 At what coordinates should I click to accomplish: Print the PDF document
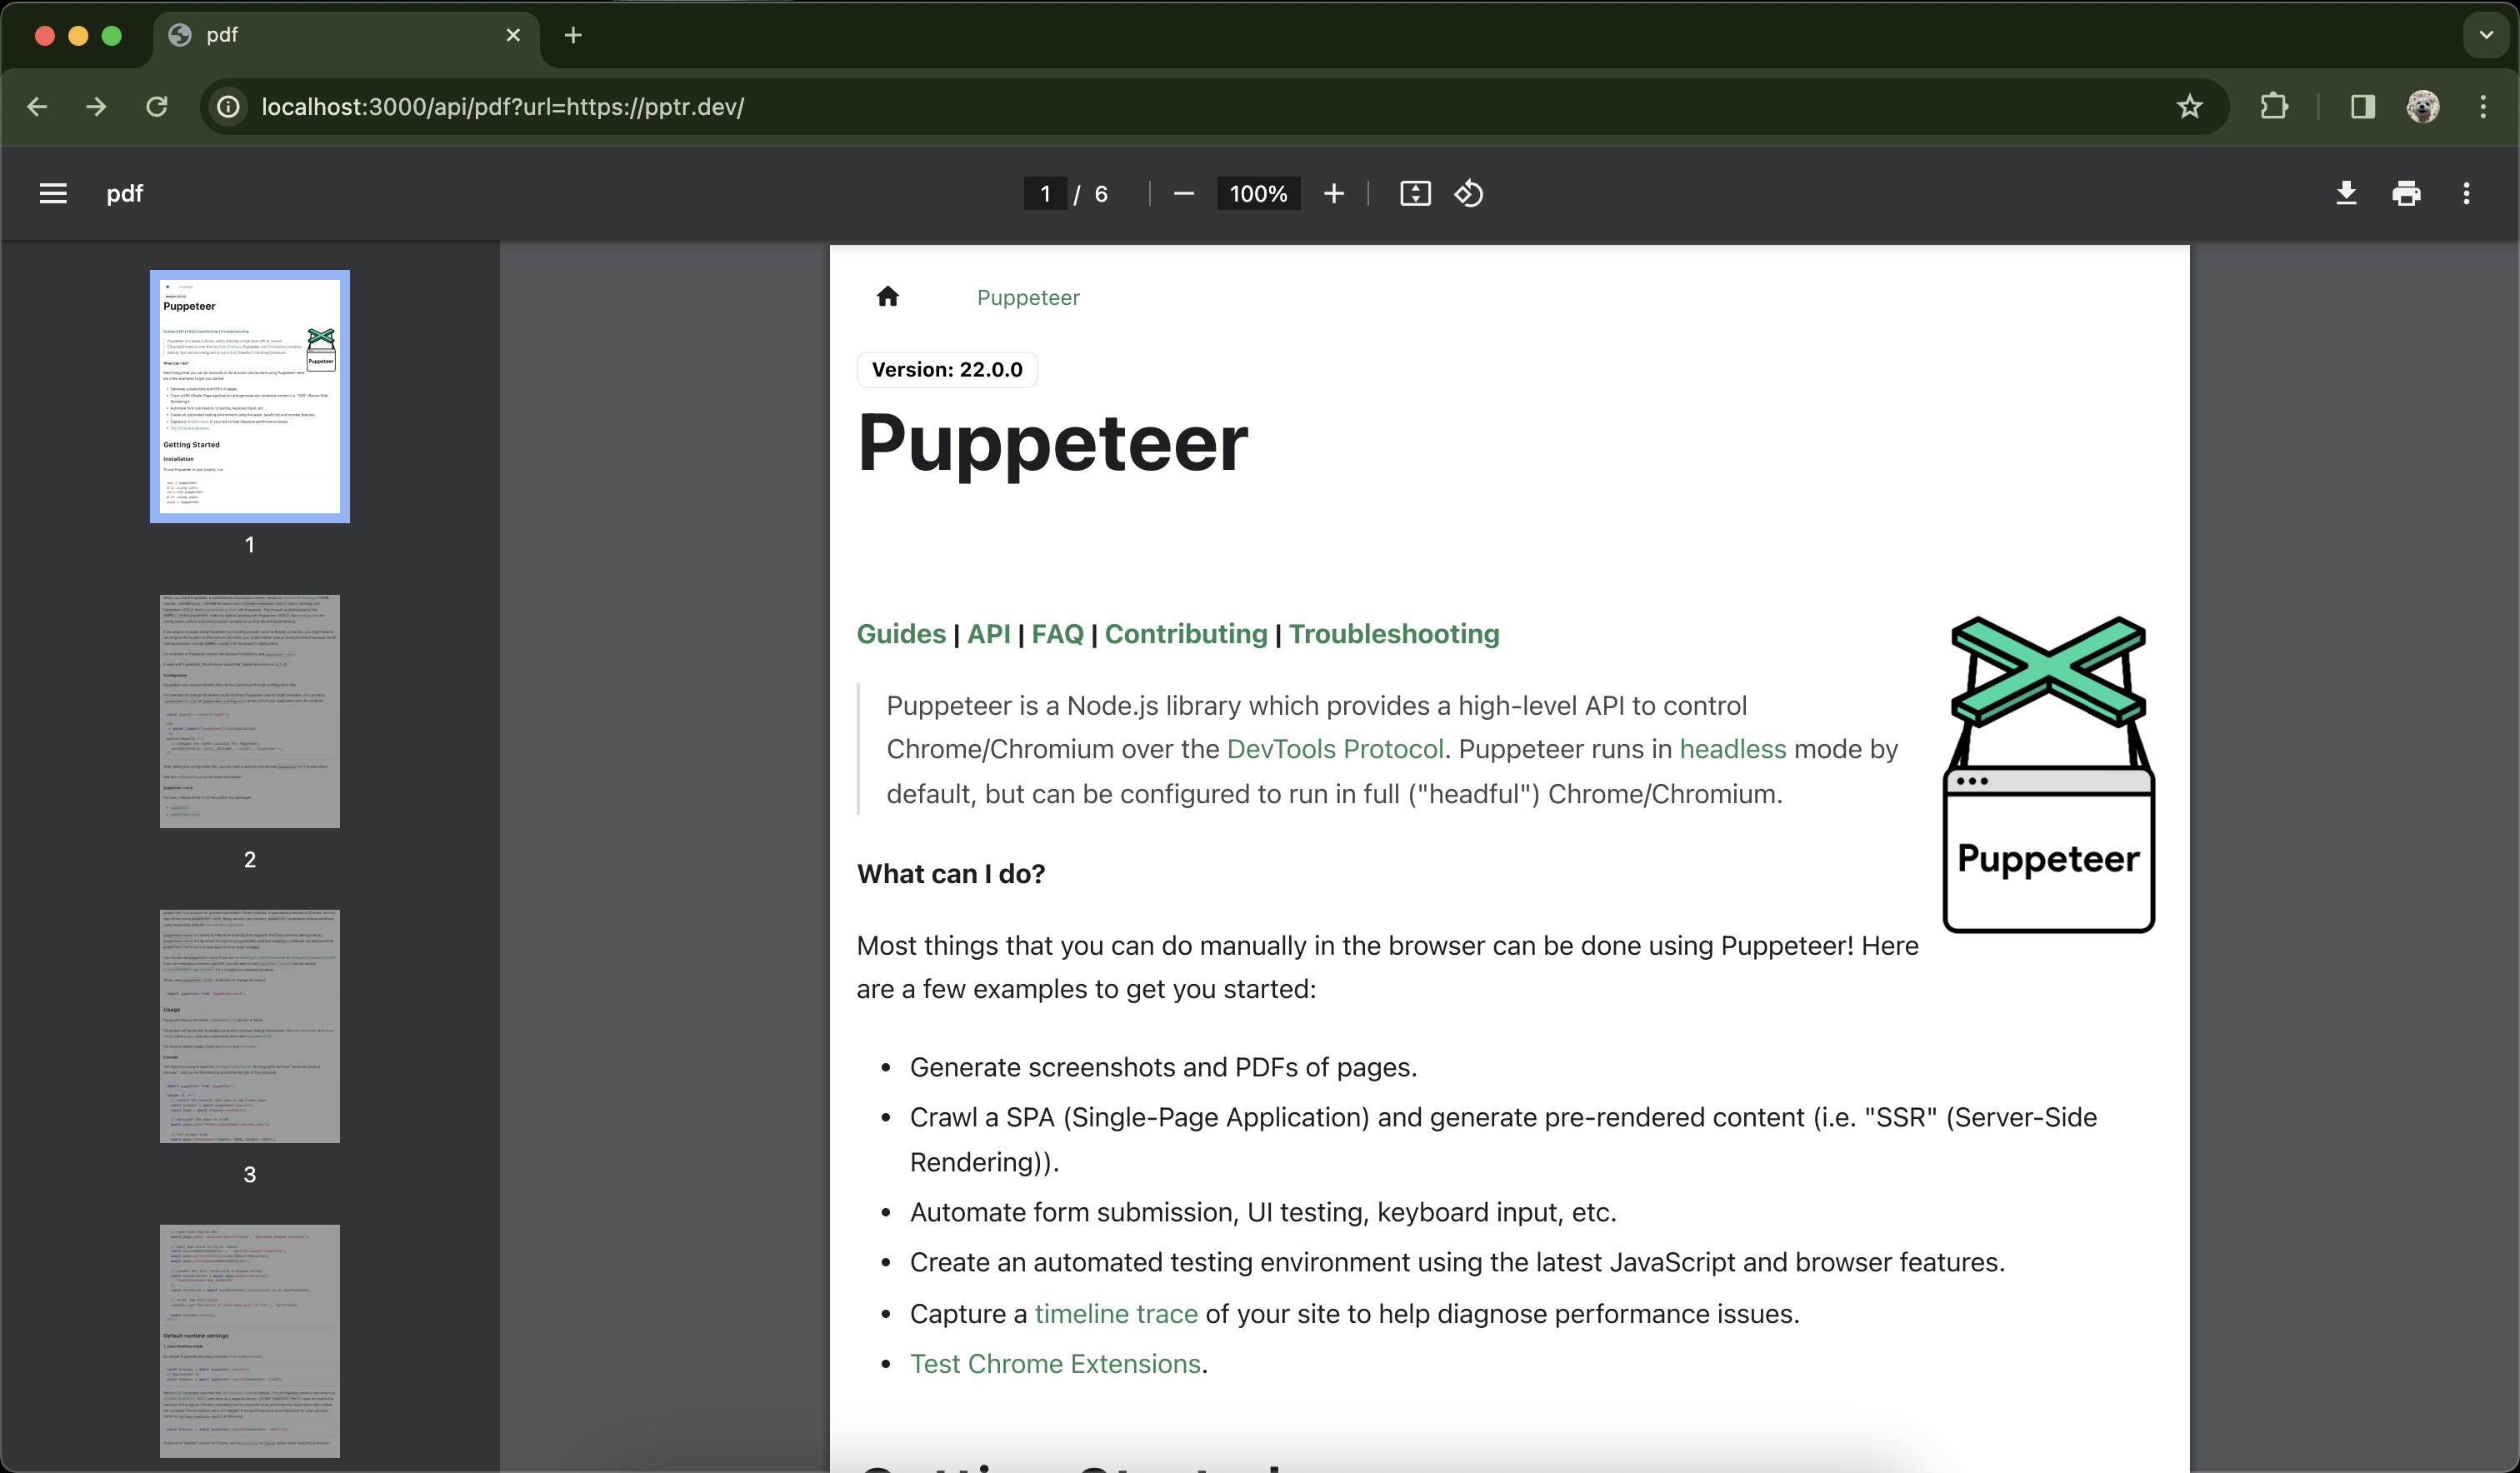(2406, 193)
